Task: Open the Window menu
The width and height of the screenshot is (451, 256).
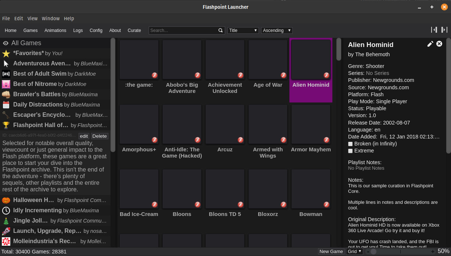Action: (51, 18)
